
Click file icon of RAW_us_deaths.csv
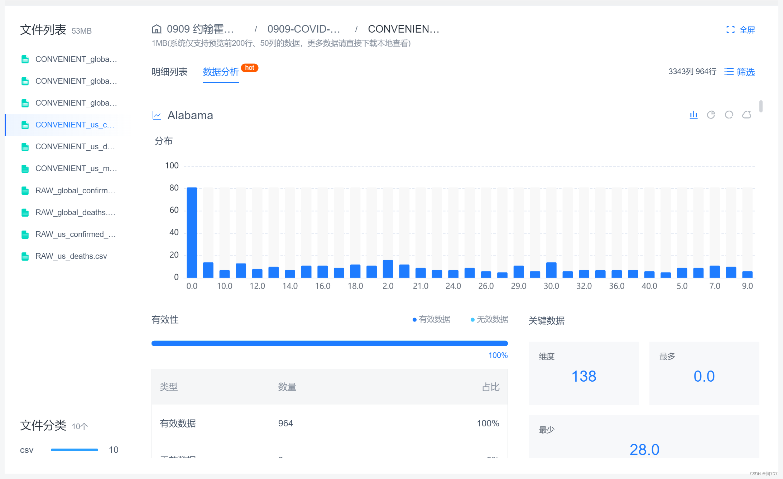(x=25, y=256)
